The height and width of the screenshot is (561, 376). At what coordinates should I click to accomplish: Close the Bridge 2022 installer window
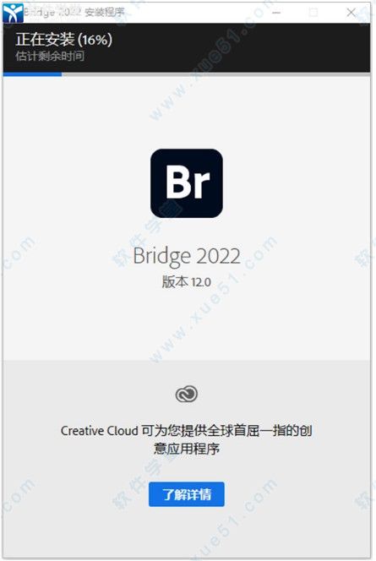[x=351, y=13]
